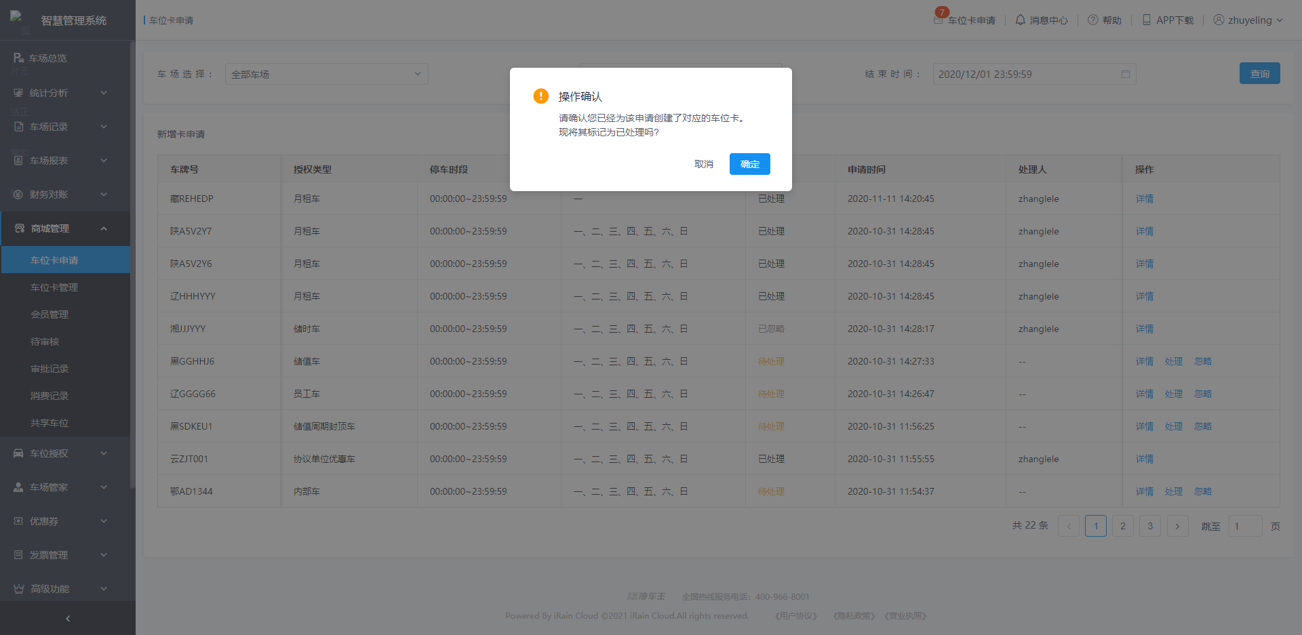Open the 《营业执照》 footer link
This screenshot has height=635, width=1302.
[906, 616]
